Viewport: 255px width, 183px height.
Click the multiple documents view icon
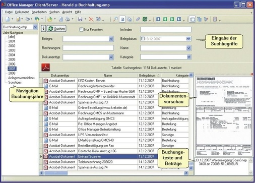pos(130,19)
